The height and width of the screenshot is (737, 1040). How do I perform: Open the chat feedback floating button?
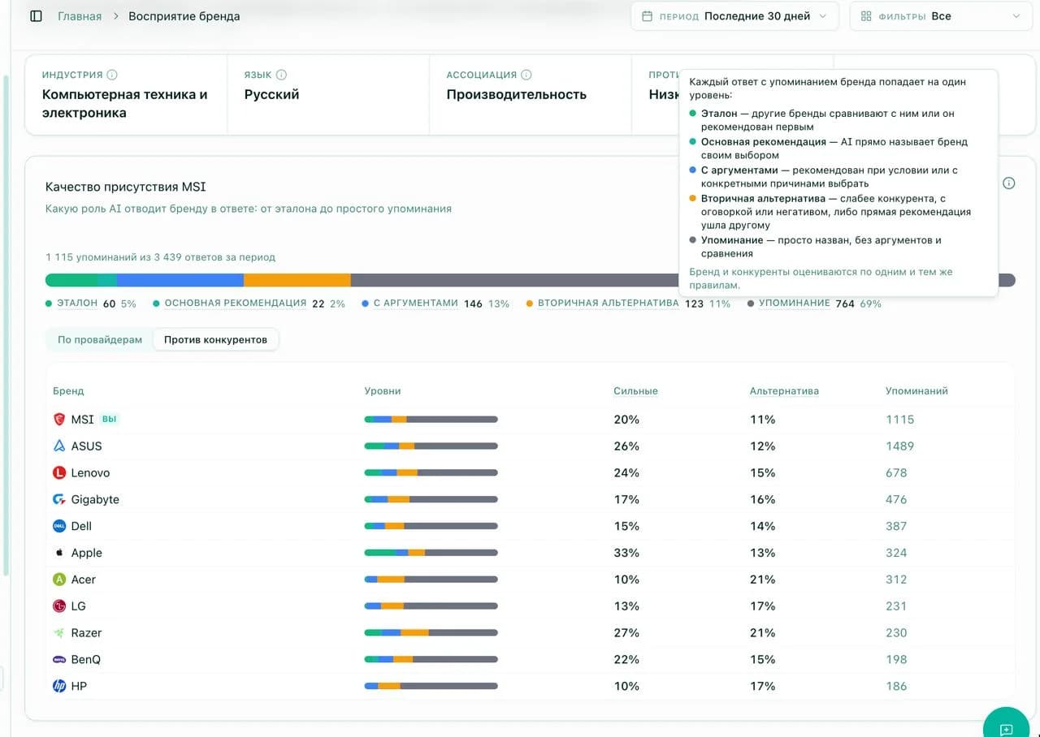1006,729
